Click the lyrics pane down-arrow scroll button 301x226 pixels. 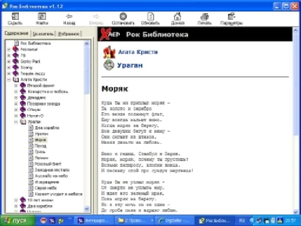[295, 212]
